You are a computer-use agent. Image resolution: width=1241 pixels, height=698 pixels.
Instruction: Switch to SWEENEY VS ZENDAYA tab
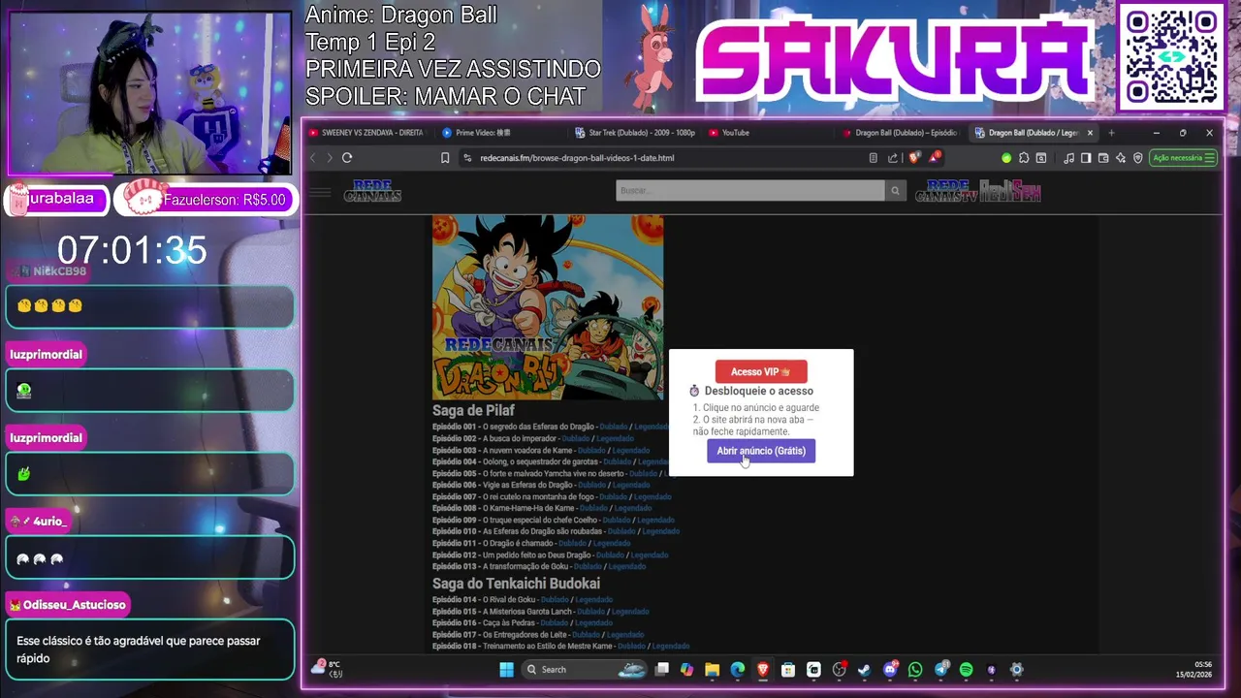(366, 133)
